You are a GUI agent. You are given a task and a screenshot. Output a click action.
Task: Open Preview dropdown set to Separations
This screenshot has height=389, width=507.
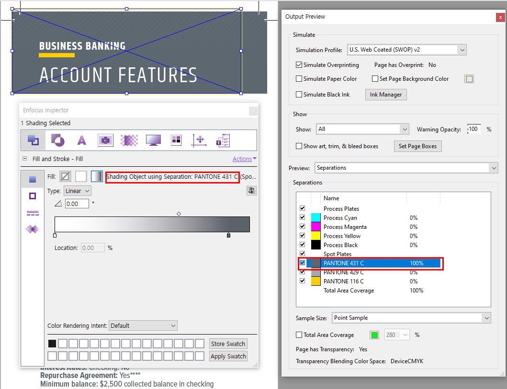click(406, 168)
